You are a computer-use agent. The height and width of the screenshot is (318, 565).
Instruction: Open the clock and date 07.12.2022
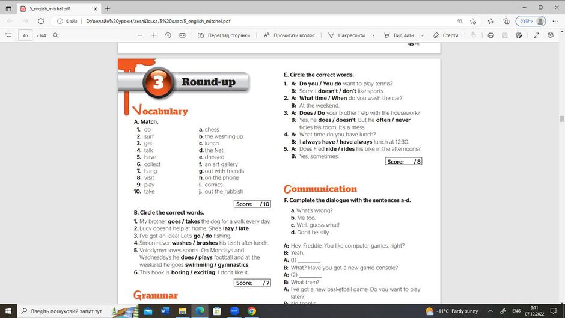point(534,311)
